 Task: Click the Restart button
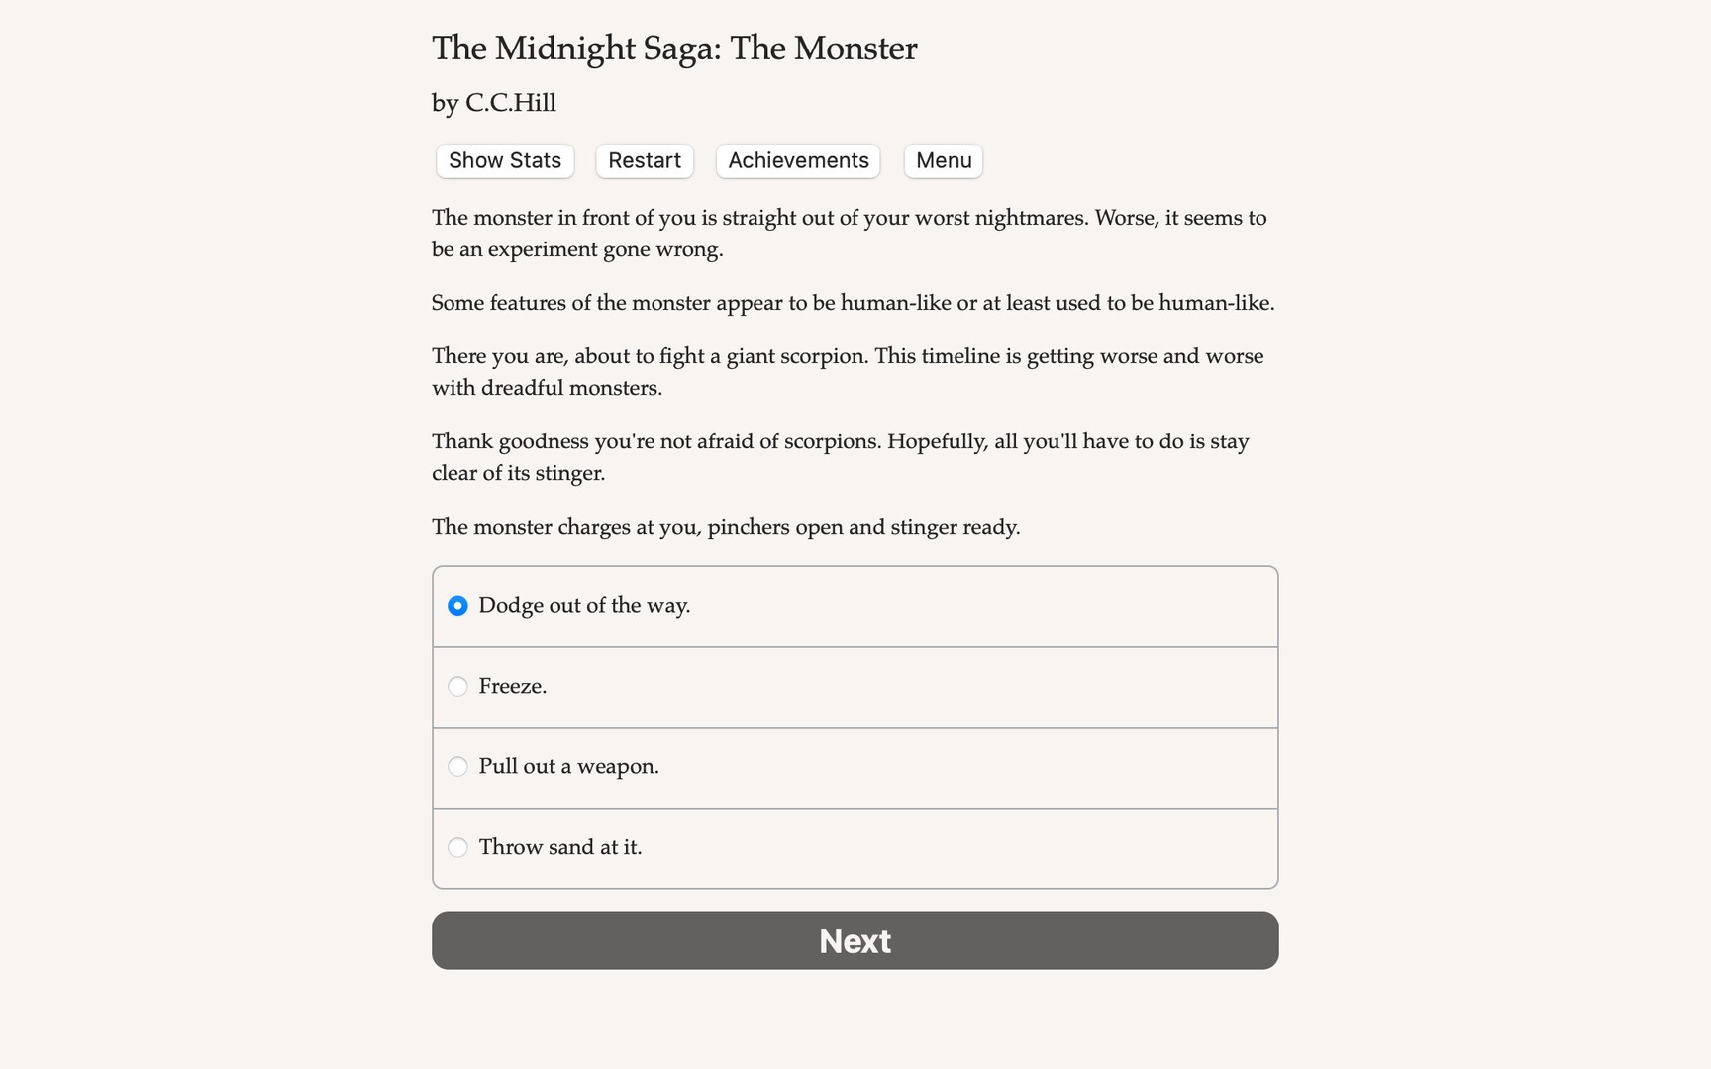645,160
